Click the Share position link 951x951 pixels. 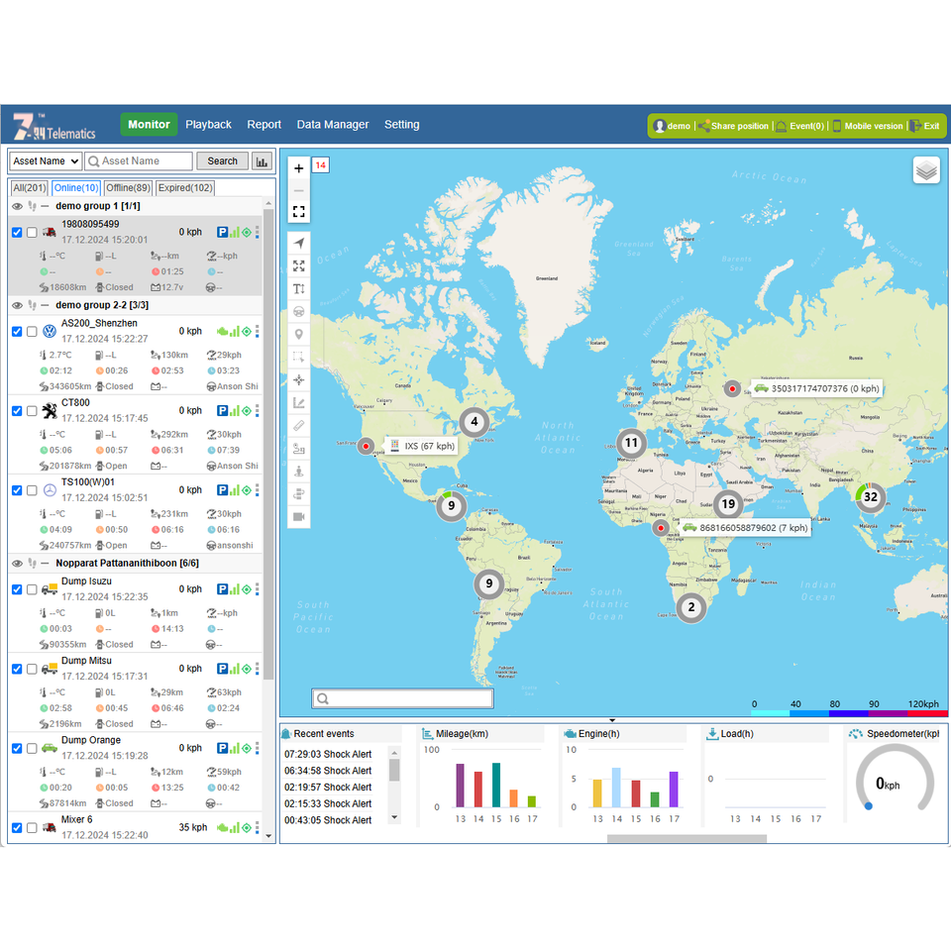point(733,126)
